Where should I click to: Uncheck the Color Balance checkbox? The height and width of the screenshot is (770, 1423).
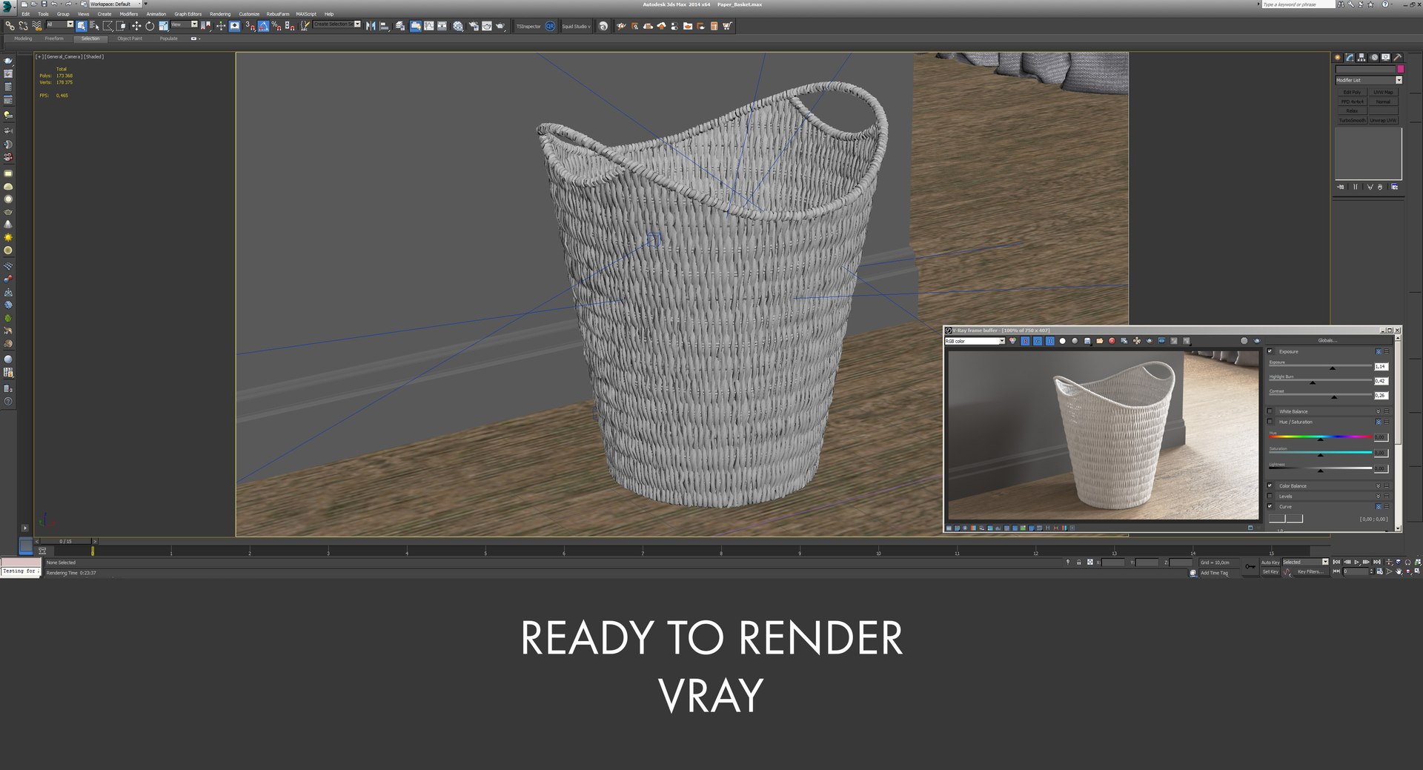1270,485
